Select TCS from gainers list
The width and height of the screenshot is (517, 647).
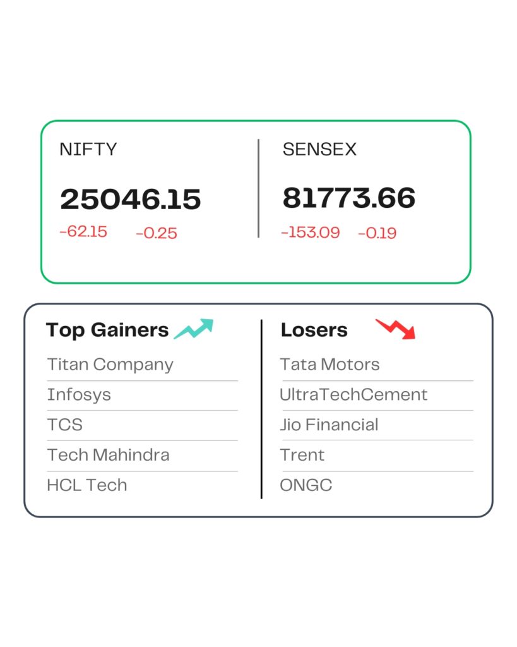pyautogui.click(x=65, y=425)
